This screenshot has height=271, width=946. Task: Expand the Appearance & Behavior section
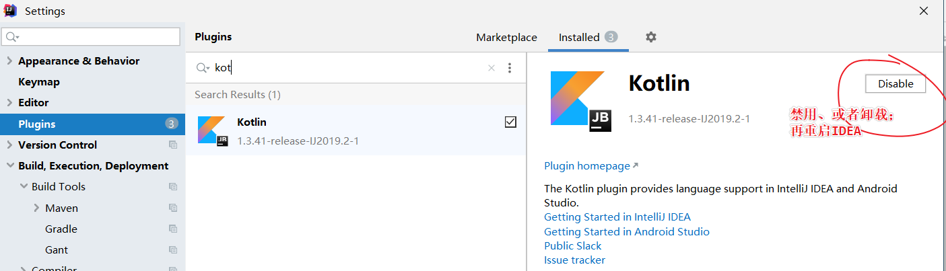pos(9,61)
